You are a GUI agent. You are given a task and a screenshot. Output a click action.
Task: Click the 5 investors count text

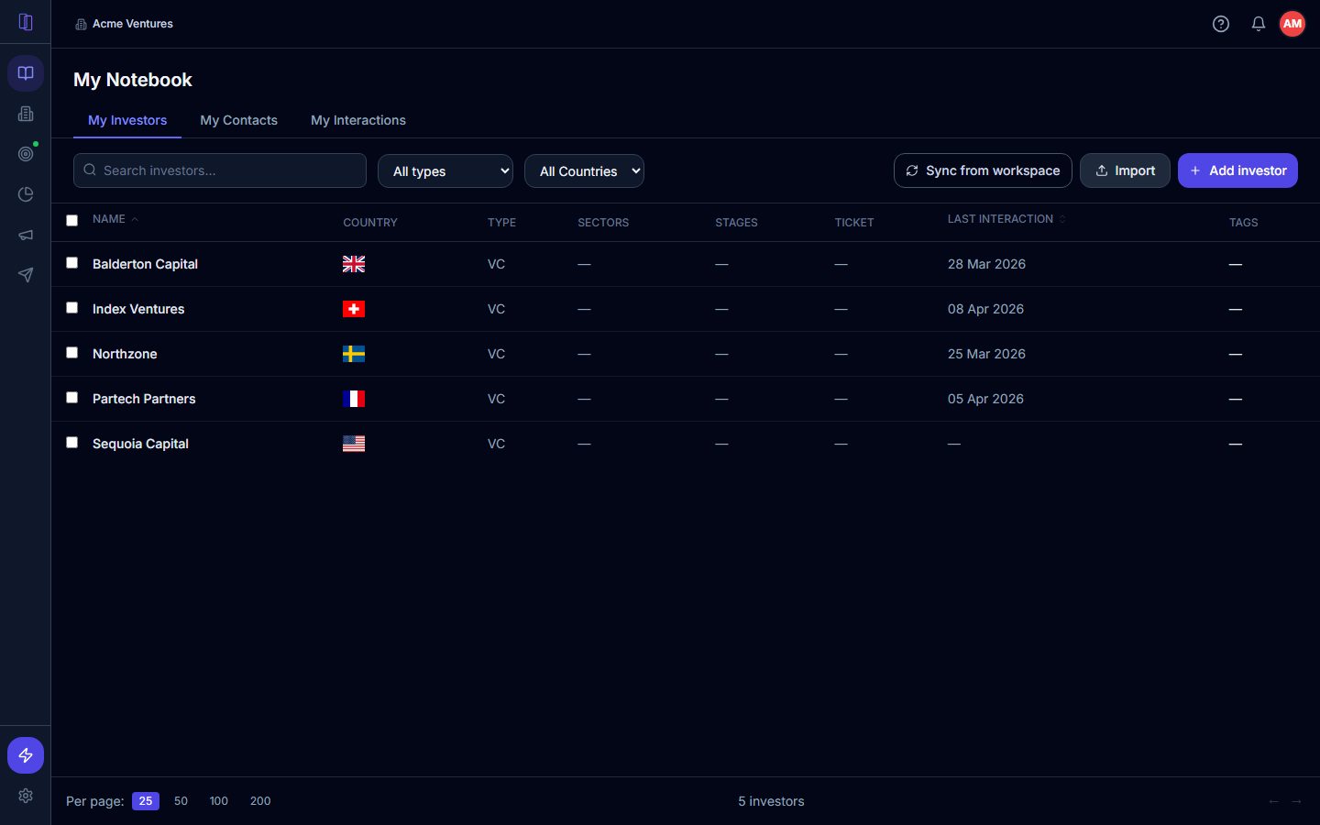(771, 801)
